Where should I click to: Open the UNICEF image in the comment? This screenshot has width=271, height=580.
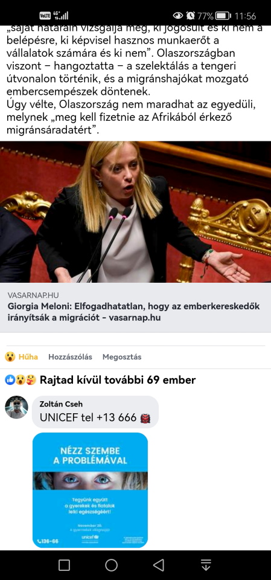point(90,490)
